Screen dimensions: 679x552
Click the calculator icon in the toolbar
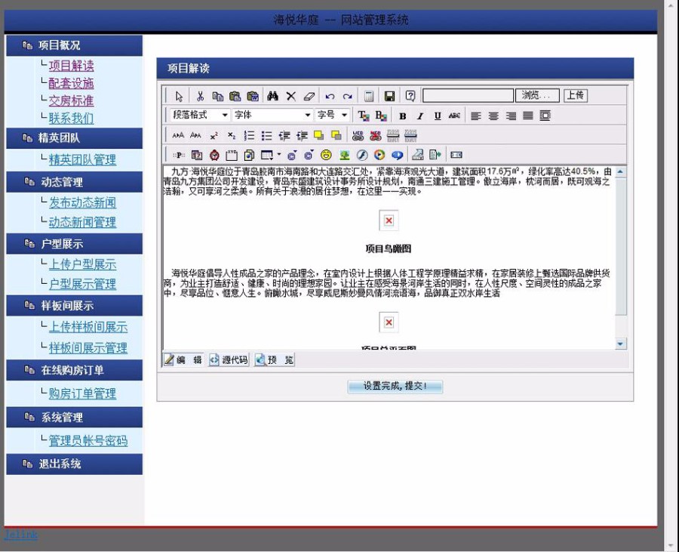[x=369, y=96]
